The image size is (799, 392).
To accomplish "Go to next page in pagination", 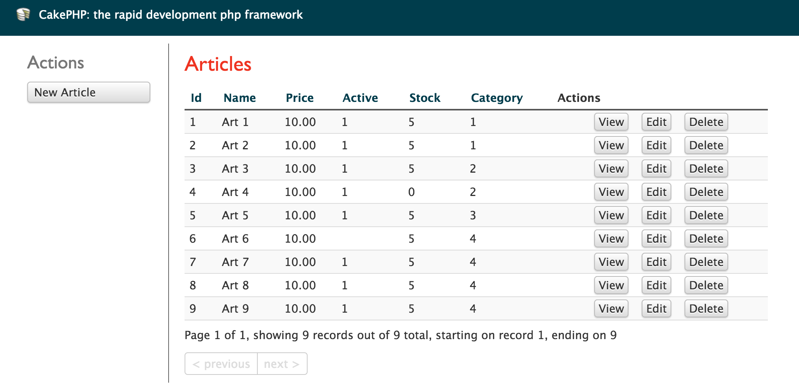I will point(282,364).
